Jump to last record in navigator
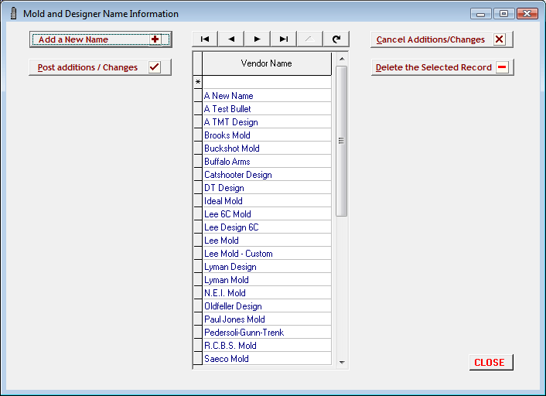The image size is (546, 396). [284, 39]
